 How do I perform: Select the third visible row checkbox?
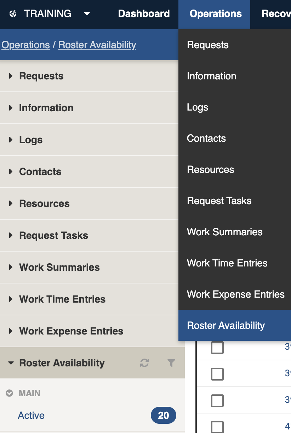[x=217, y=401]
